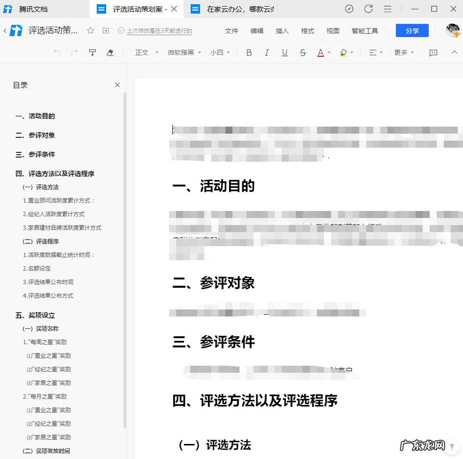The width and height of the screenshot is (463, 459).
Task: Open a new comment with the comment icon
Action: click(432, 53)
